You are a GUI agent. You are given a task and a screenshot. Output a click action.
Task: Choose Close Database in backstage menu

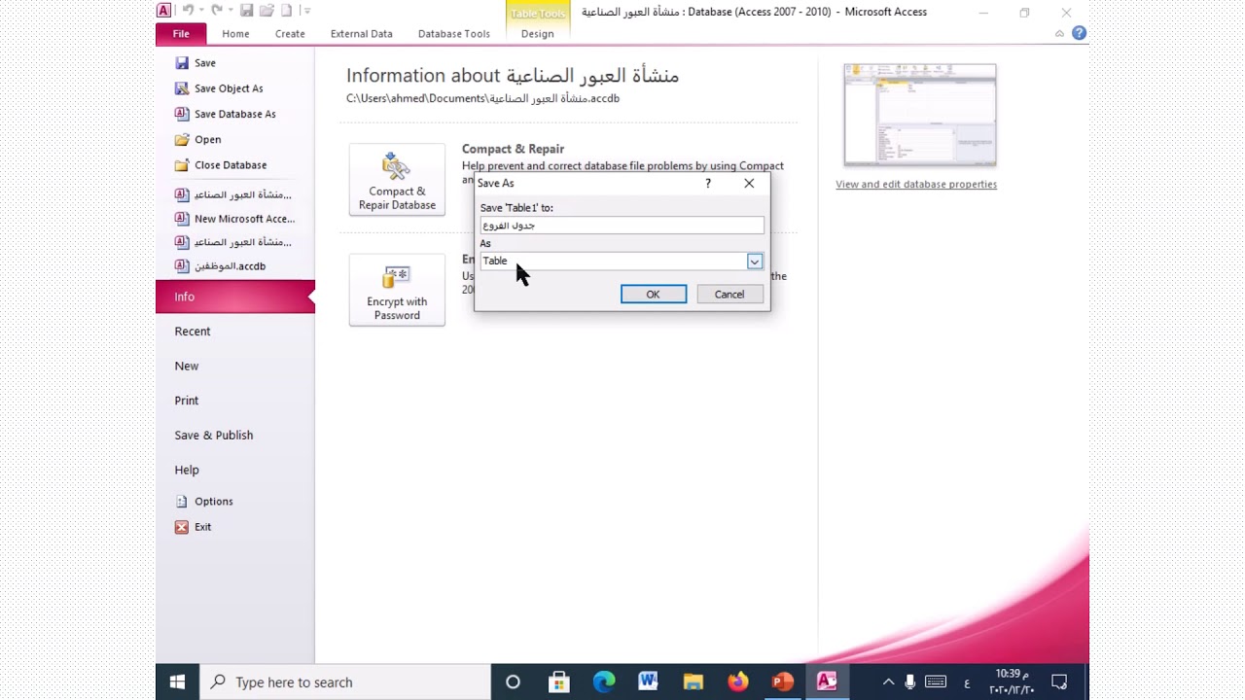(x=221, y=165)
